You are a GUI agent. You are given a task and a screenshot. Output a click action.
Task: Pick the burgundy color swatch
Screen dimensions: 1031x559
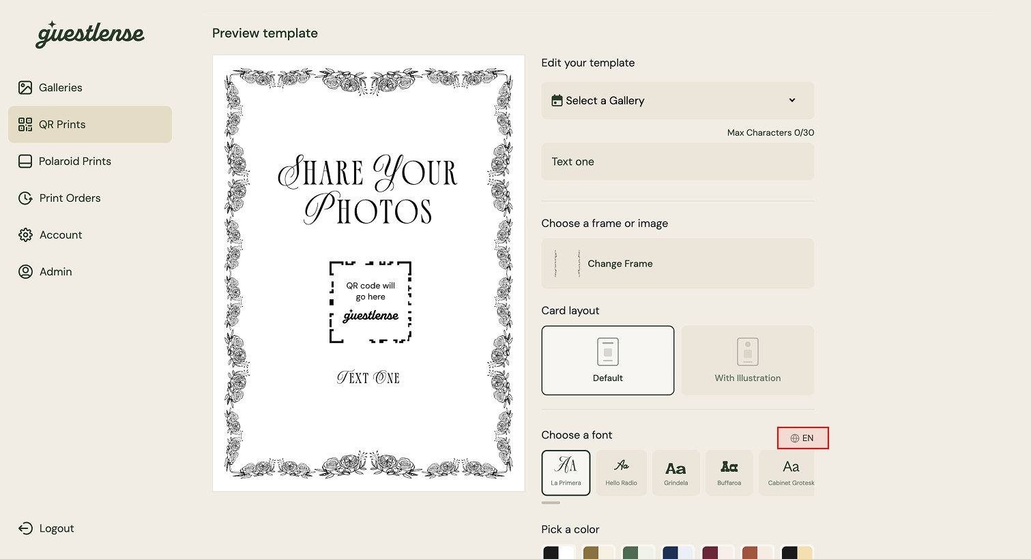point(717,552)
